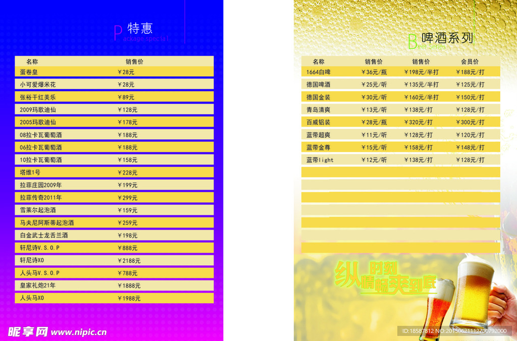Select the 蓝带超爽 beer name
This screenshot has height=341, width=517.
[x=318, y=135]
